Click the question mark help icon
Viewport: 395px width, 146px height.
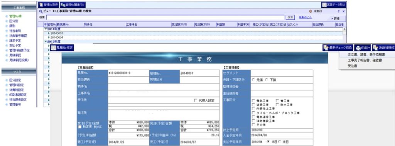click(x=339, y=11)
